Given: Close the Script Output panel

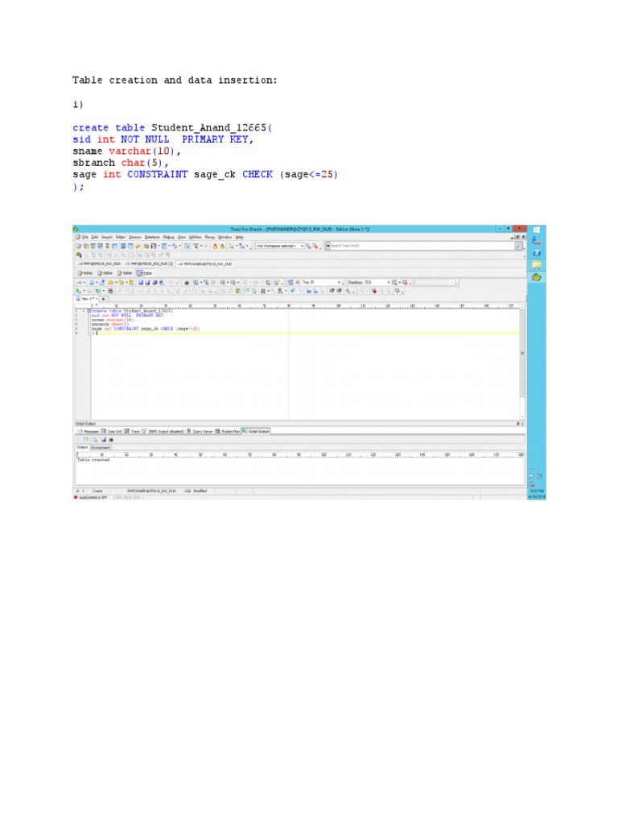Looking at the screenshot, I should coord(521,424).
